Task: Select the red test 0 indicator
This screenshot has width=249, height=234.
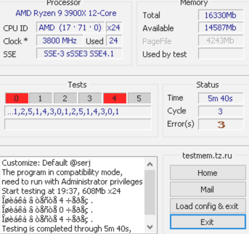Action: tap(17, 98)
